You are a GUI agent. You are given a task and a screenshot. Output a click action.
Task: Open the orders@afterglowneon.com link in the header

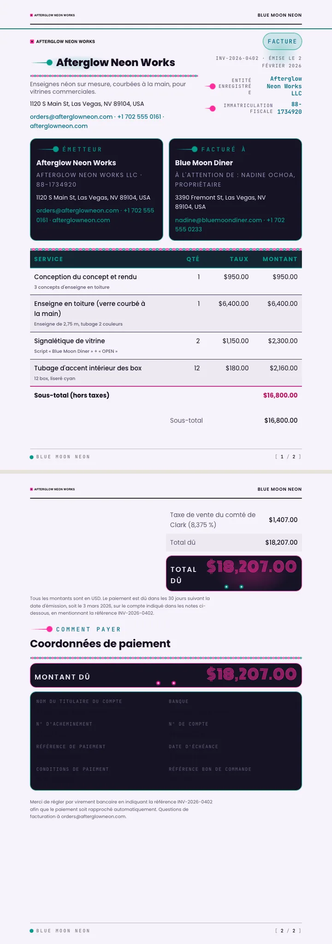[71, 116]
